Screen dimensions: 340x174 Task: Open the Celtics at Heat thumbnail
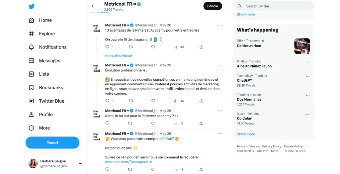click(x=302, y=46)
